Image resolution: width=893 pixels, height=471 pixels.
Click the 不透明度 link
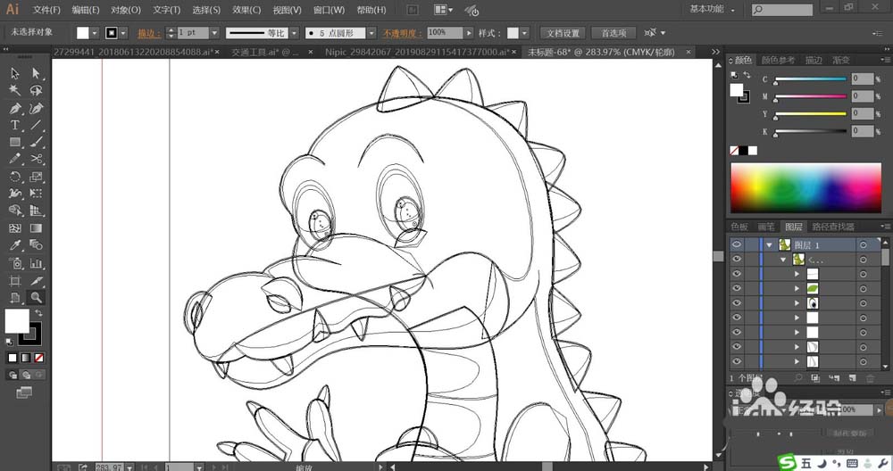(402, 33)
